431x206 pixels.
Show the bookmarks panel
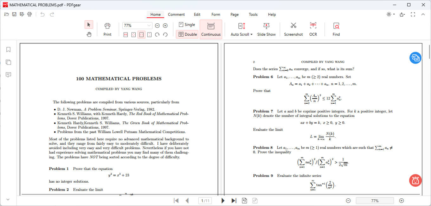8,49
